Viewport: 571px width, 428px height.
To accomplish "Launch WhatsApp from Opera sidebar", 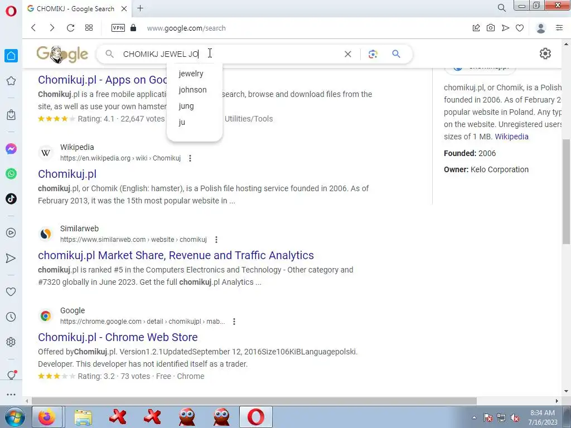I will (11, 174).
